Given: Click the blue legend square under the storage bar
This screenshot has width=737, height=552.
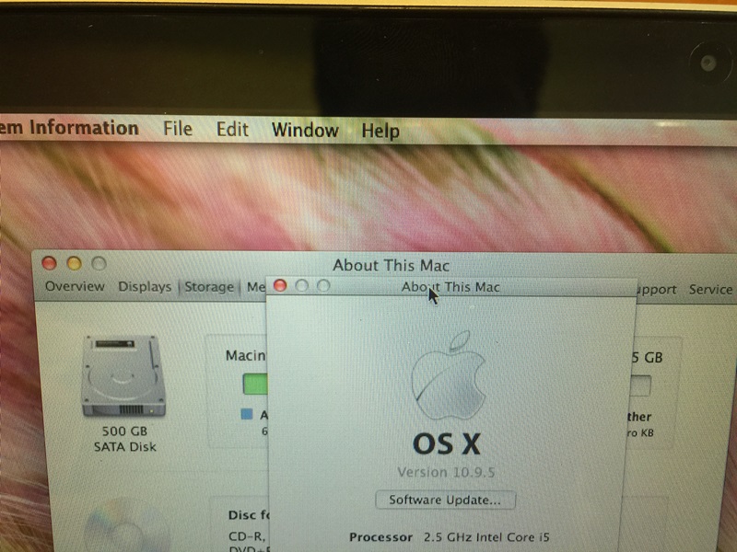Looking at the screenshot, I should 247,414.
